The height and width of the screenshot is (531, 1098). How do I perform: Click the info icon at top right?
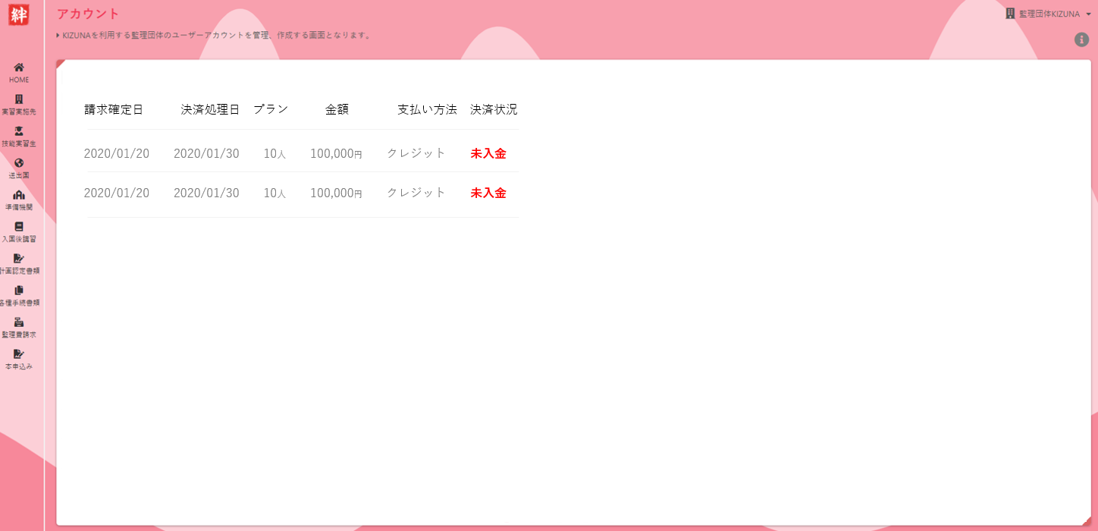pos(1081,39)
